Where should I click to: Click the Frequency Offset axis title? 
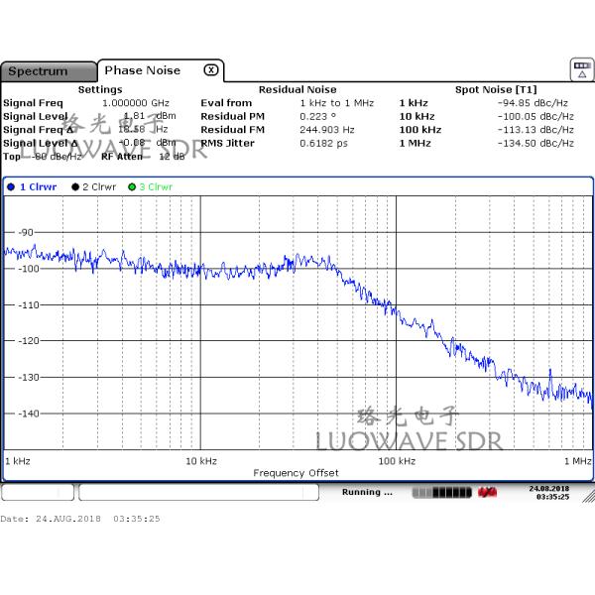point(296,473)
